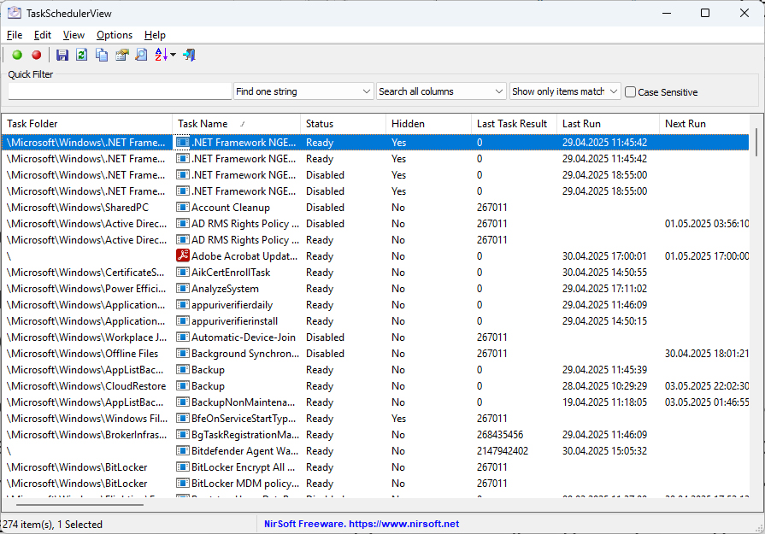Open the View menu
The height and width of the screenshot is (534, 765).
74,35
